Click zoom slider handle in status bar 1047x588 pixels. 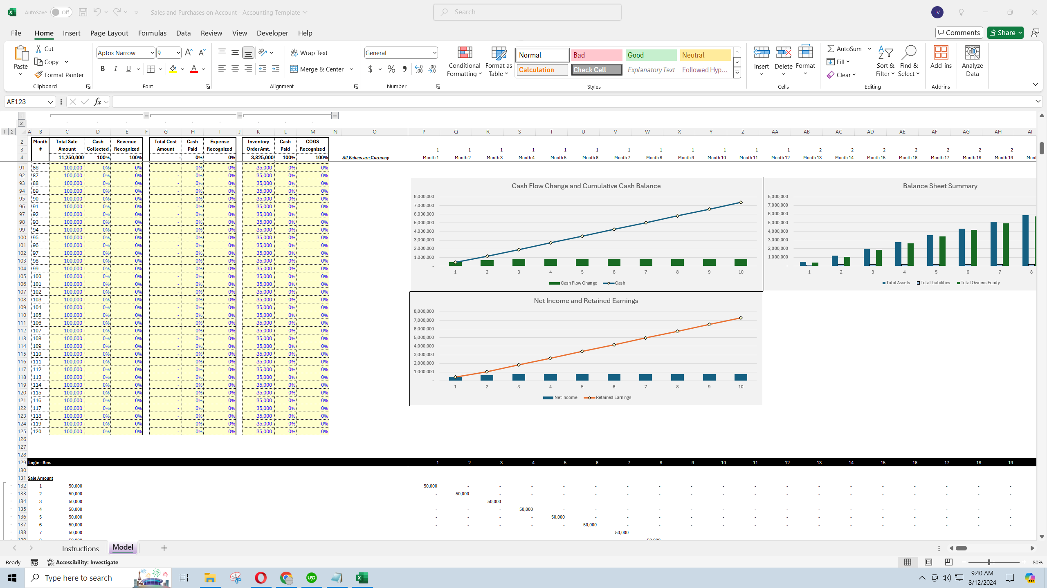[x=989, y=562]
